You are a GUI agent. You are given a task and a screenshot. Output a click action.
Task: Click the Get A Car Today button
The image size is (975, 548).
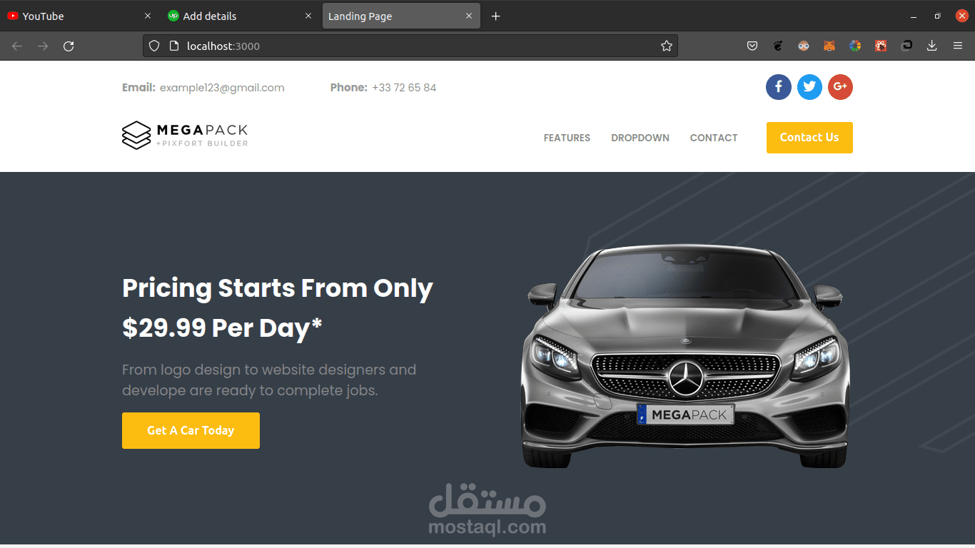tap(191, 430)
